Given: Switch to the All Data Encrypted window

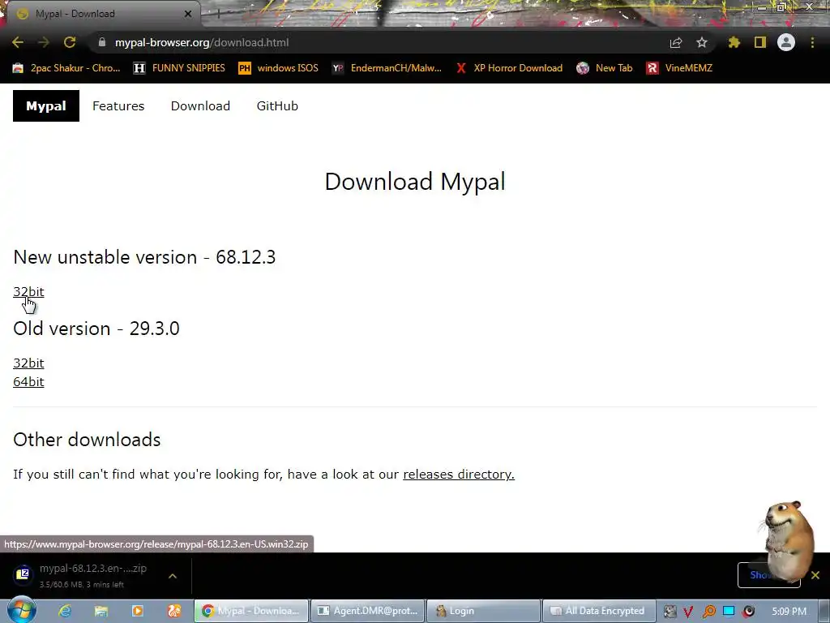Looking at the screenshot, I should click(600, 612).
